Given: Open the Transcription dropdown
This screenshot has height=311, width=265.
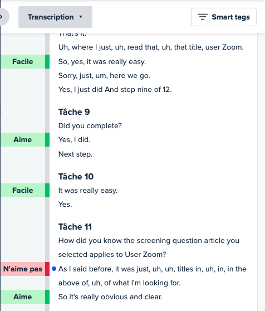Looking at the screenshot, I should click(55, 17).
